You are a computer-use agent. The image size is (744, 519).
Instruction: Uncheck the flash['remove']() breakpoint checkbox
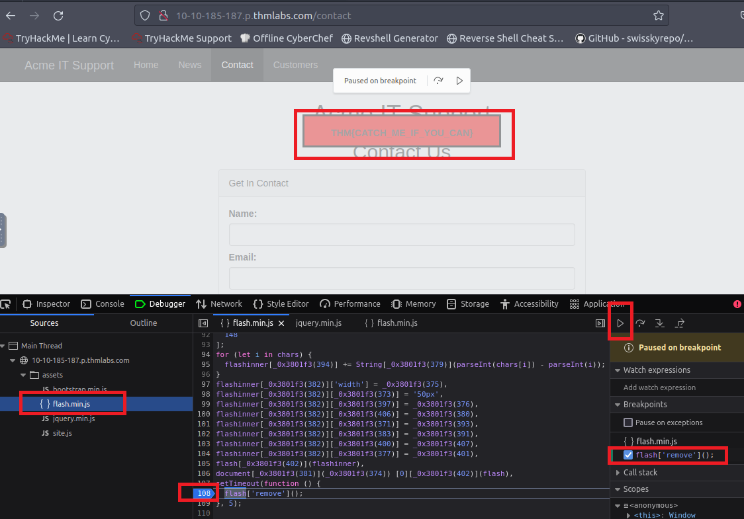tap(628, 455)
